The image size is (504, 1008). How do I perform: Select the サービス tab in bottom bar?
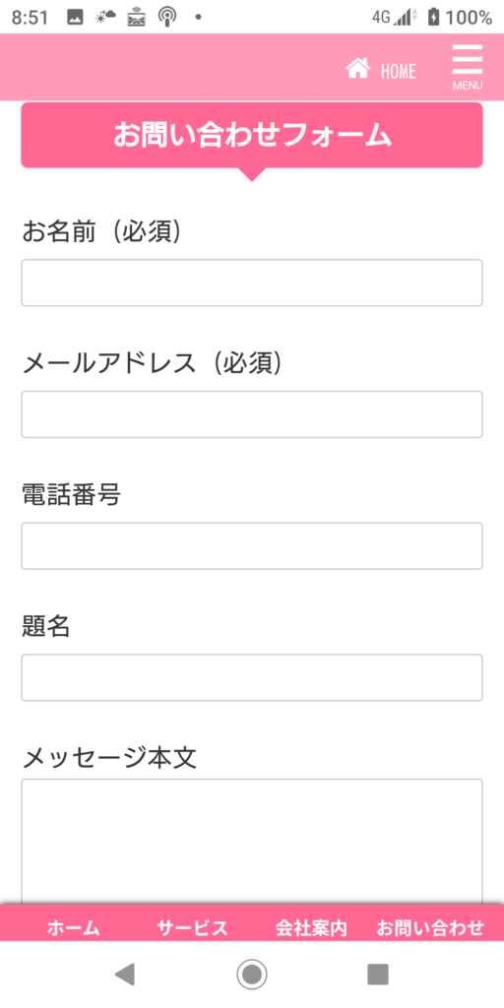pos(192,927)
